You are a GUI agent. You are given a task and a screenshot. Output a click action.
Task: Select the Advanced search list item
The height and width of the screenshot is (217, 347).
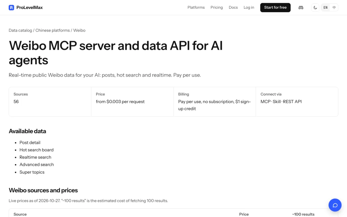point(37,165)
